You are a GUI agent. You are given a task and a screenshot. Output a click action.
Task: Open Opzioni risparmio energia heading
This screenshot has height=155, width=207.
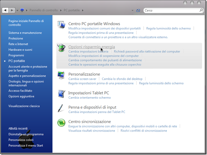[x=92, y=47]
